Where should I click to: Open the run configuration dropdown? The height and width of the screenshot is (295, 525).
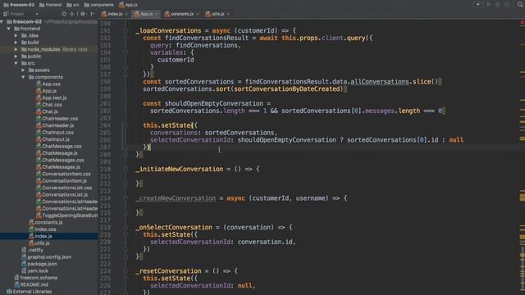(x=477, y=5)
